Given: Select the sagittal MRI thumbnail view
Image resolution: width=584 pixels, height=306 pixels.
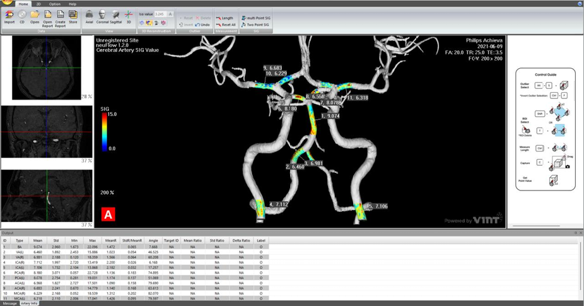Looking at the screenshot, I should tap(47, 196).
